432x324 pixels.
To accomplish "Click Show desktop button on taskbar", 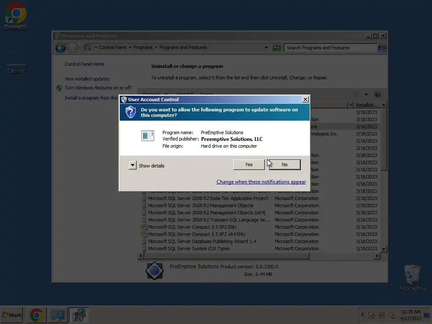I will 427,315.
